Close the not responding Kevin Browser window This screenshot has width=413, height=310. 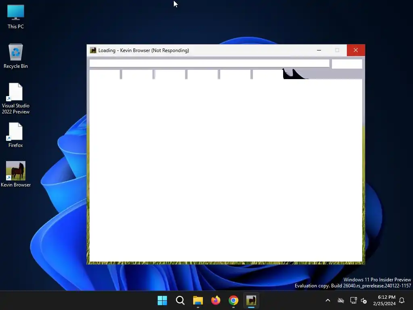[x=356, y=50]
